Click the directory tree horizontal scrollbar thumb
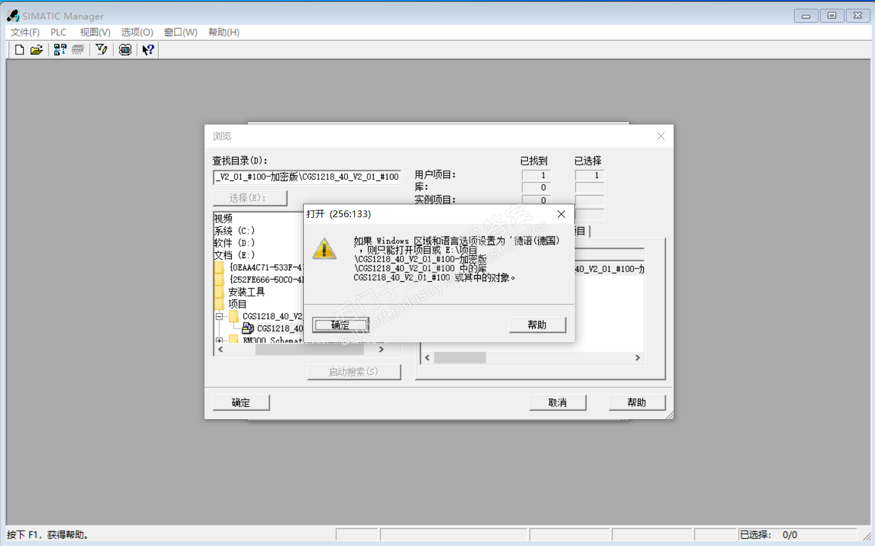This screenshot has width=875, height=546. click(x=309, y=350)
